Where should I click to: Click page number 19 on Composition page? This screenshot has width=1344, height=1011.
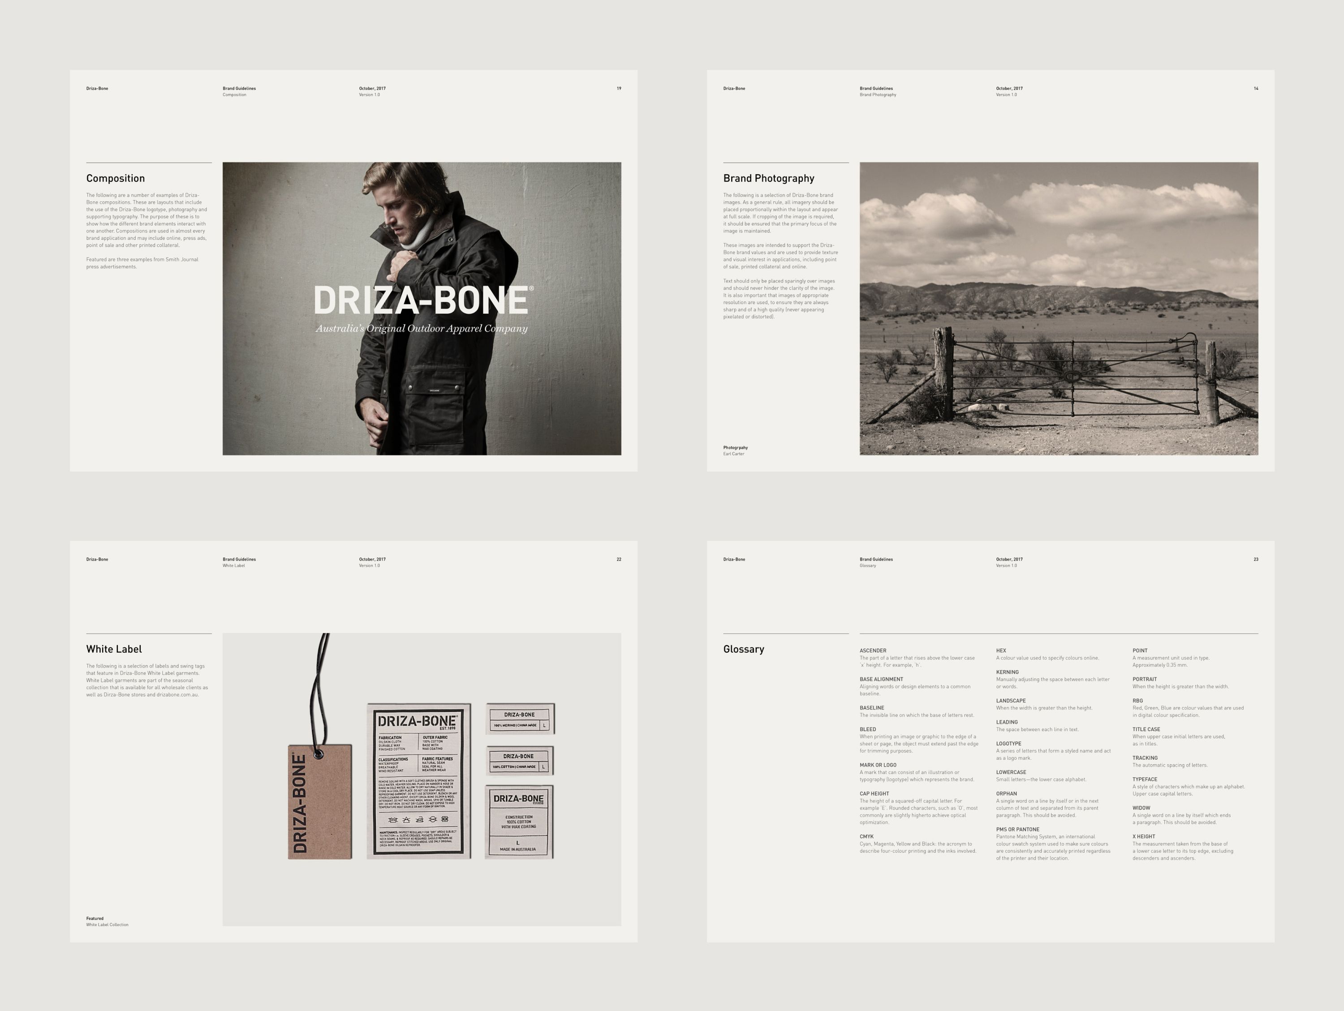click(619, 89)
